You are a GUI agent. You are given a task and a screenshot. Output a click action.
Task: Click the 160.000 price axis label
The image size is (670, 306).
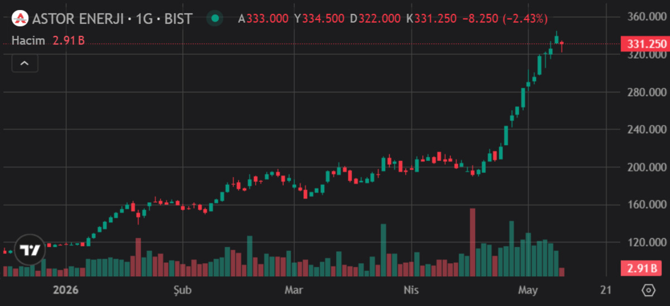click(647, 205)
